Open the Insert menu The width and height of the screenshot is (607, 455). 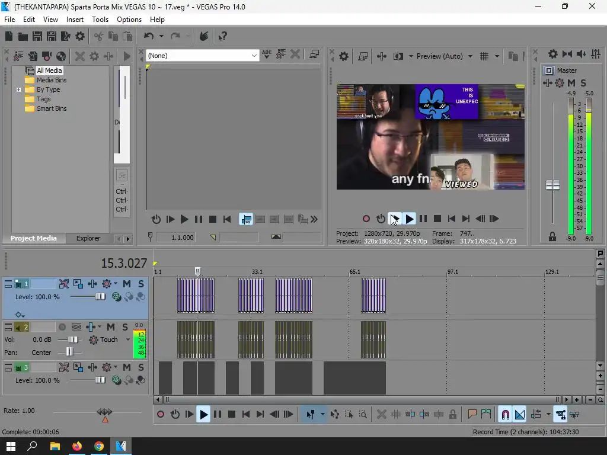tap(75, 20)
